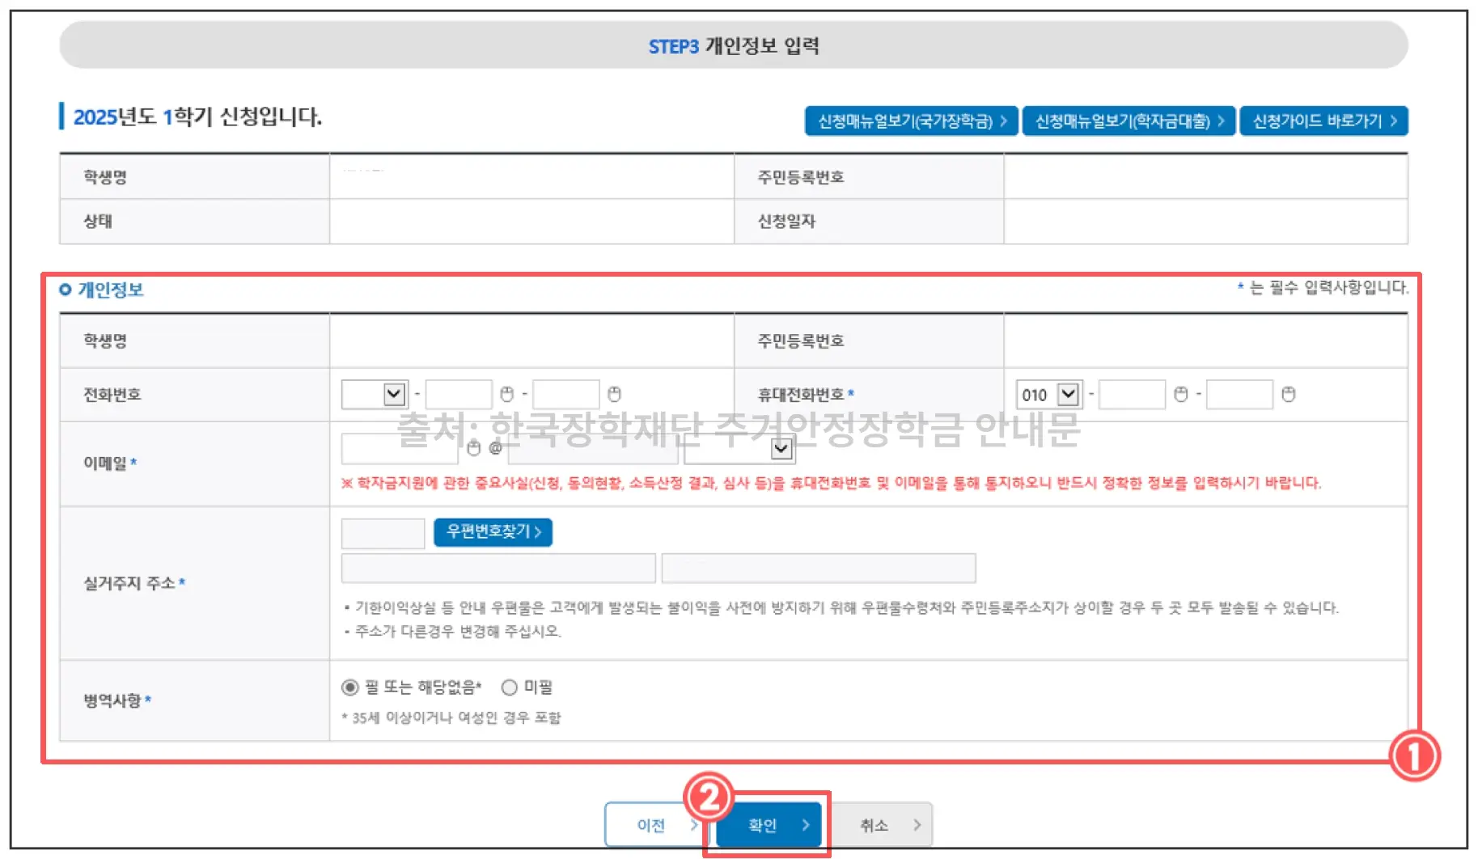
Task: Click the mouse input icon beside second 전화번호 segment
Action: pos(615,394)
